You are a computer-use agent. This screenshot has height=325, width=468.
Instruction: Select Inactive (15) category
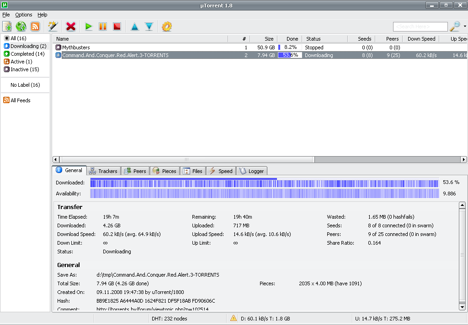click(x=21, y=69)
